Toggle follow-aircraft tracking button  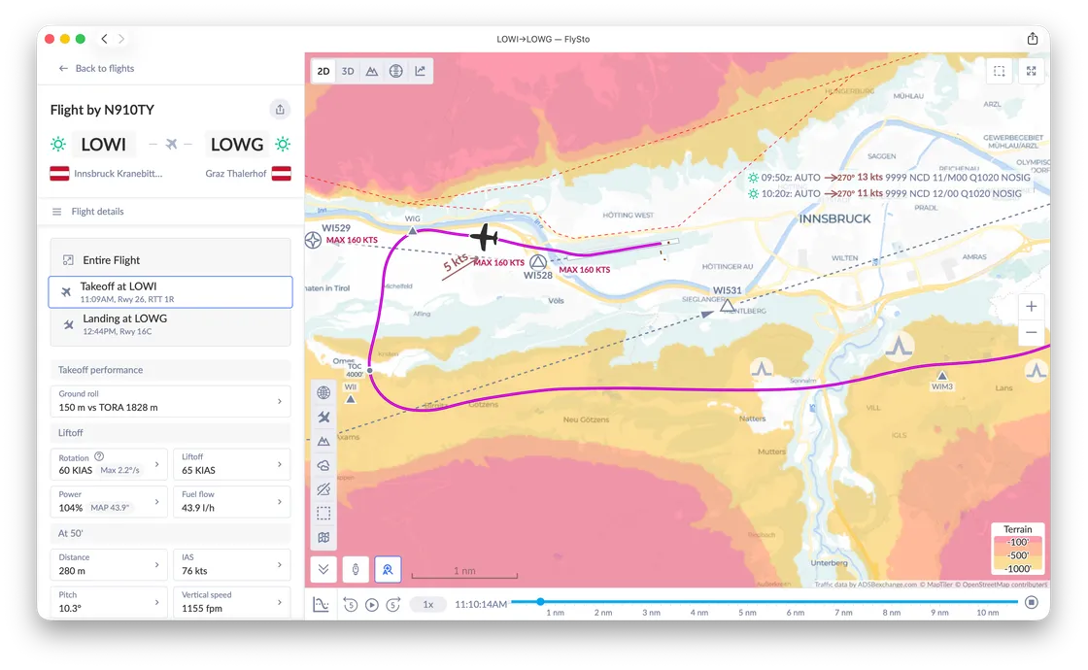point(388,569)
